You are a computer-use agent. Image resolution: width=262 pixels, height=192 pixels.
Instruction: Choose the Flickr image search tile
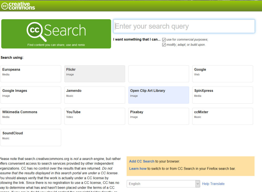click(x=95, y=74)
